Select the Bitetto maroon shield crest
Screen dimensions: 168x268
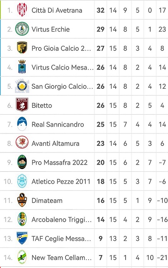[22, 105]
